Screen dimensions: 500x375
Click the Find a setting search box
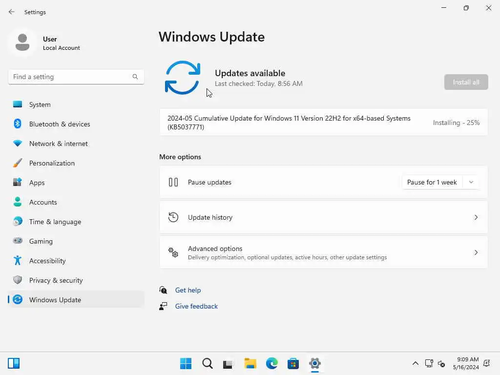pyautogui.click(x=76, y=77)
